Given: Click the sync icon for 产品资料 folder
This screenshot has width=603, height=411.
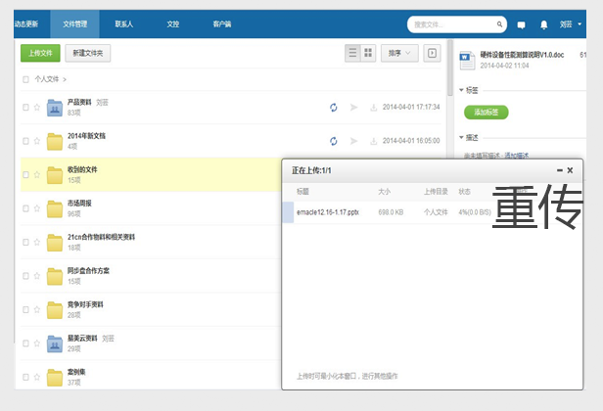Looking at the screenshot, I should (x=334, y=107).
